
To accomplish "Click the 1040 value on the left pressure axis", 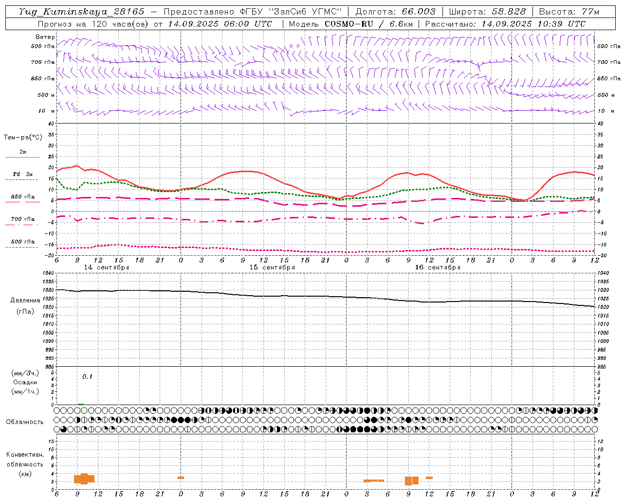I will (x=48, y=273).
